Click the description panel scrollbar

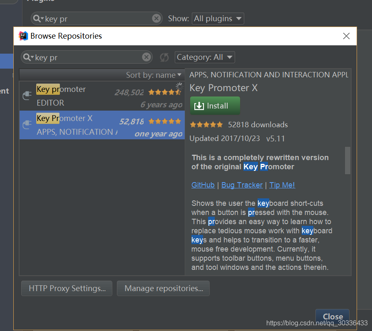click(347, 160)
